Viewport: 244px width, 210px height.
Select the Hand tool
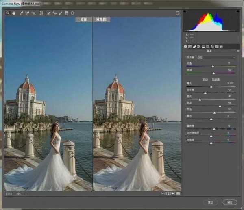[13, 13]
